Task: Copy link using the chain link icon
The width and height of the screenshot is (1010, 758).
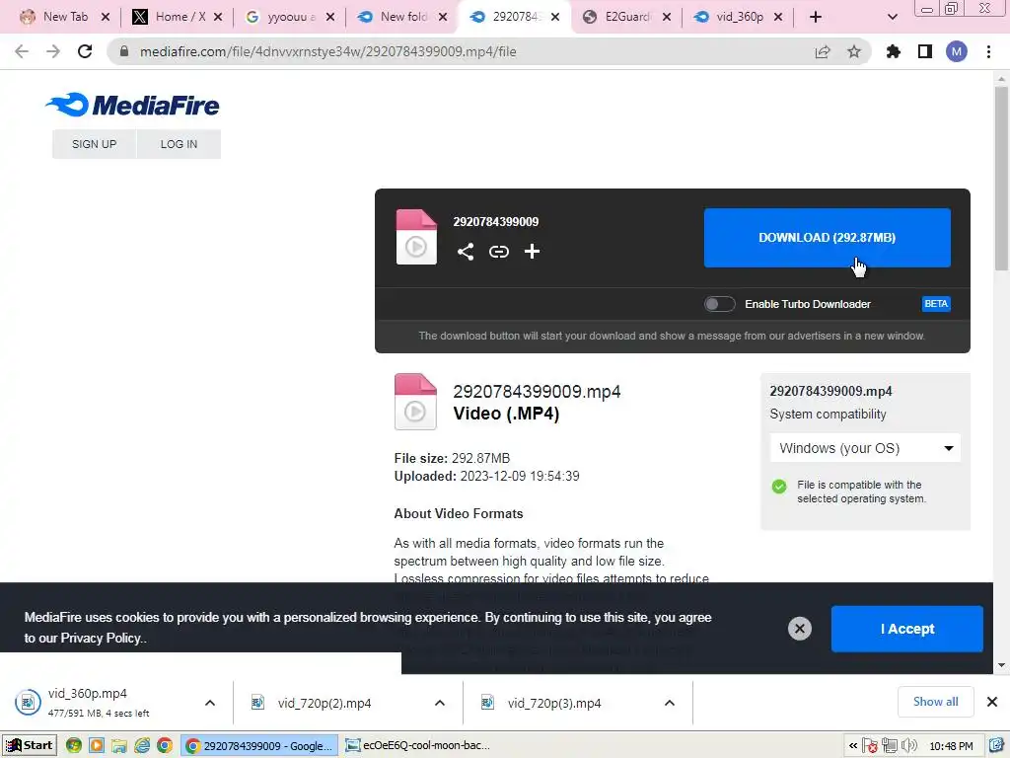Action: (498, 252)
